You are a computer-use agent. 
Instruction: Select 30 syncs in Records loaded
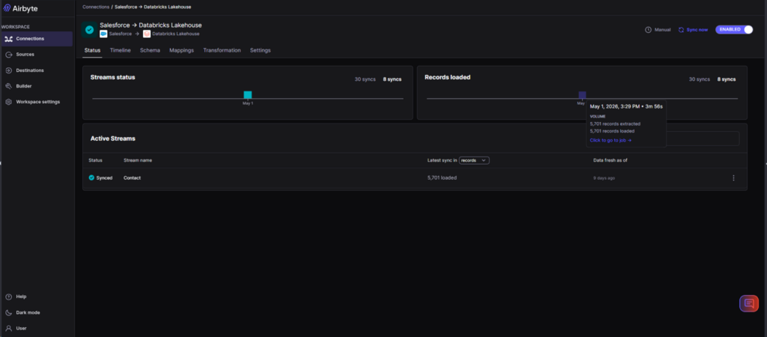click(x=699, y=79)
